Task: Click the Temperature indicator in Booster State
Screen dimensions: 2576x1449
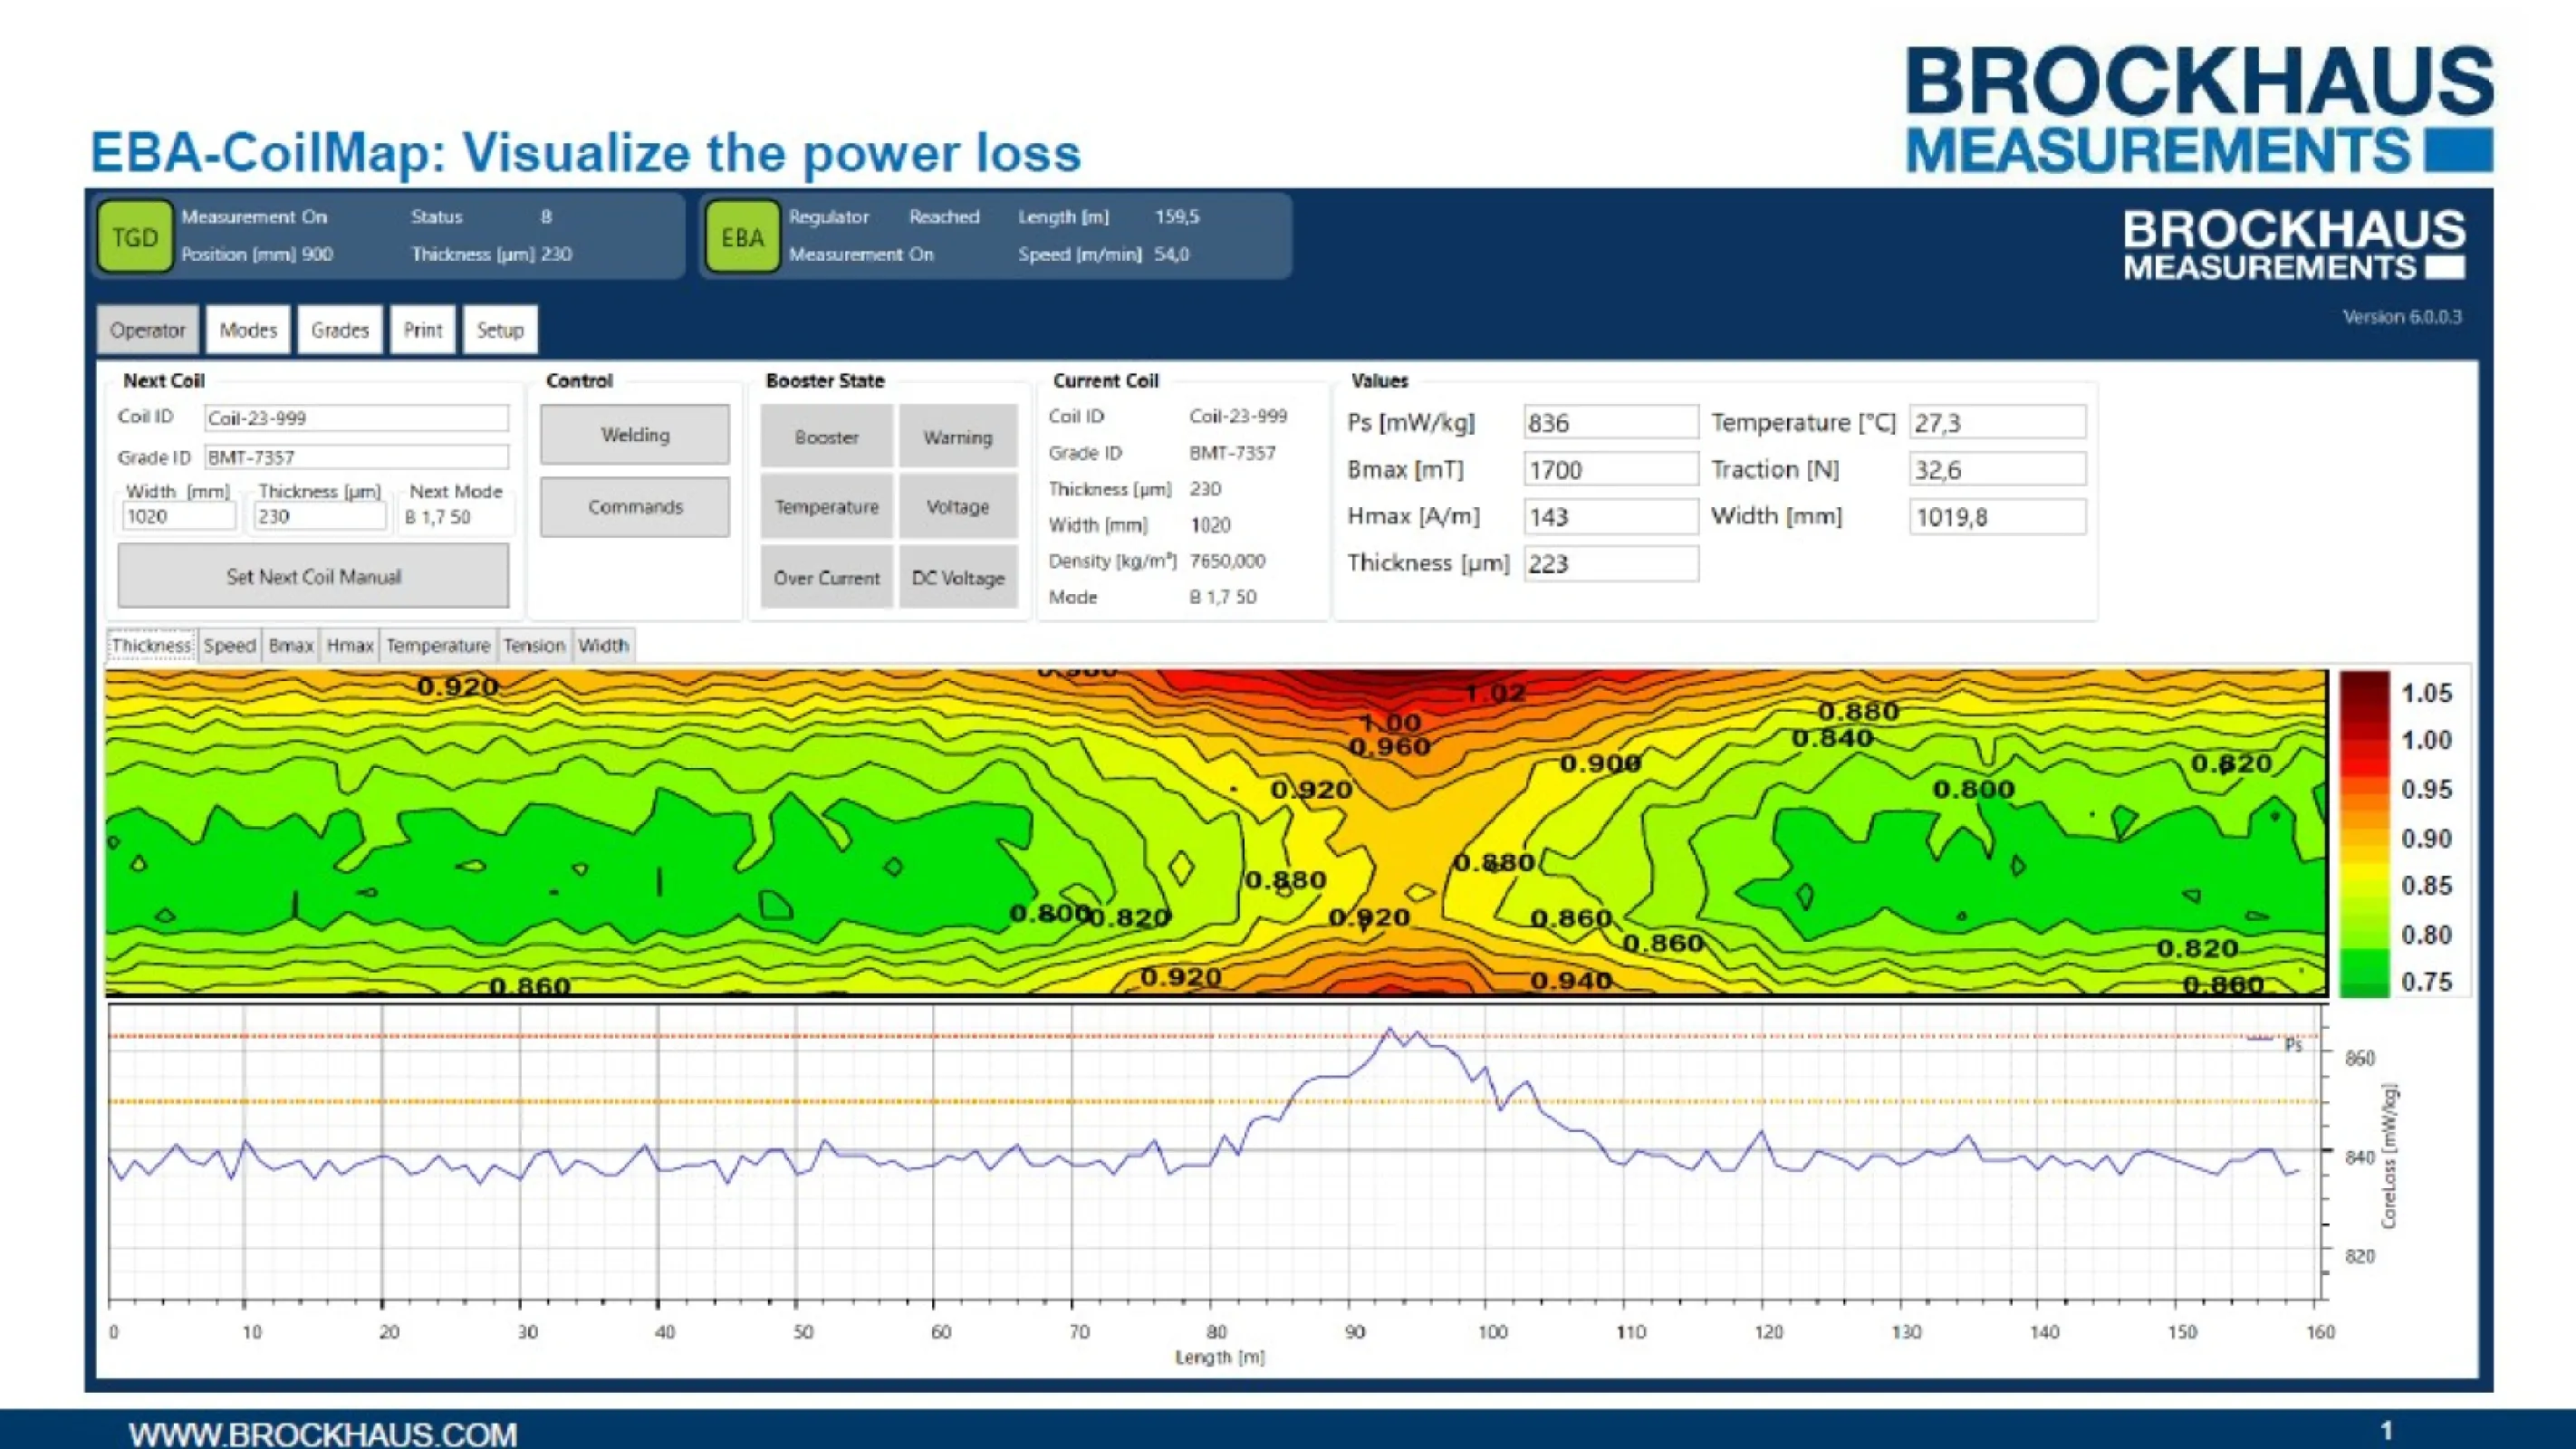Action: [825, 507]
